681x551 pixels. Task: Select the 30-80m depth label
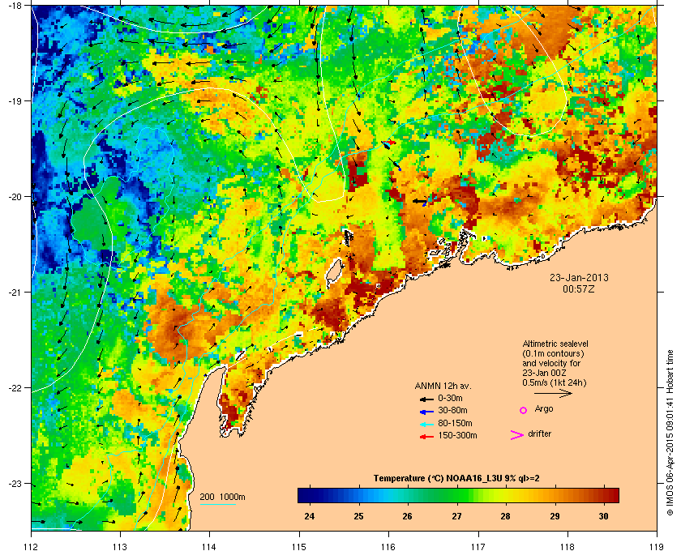click(452, 410)
